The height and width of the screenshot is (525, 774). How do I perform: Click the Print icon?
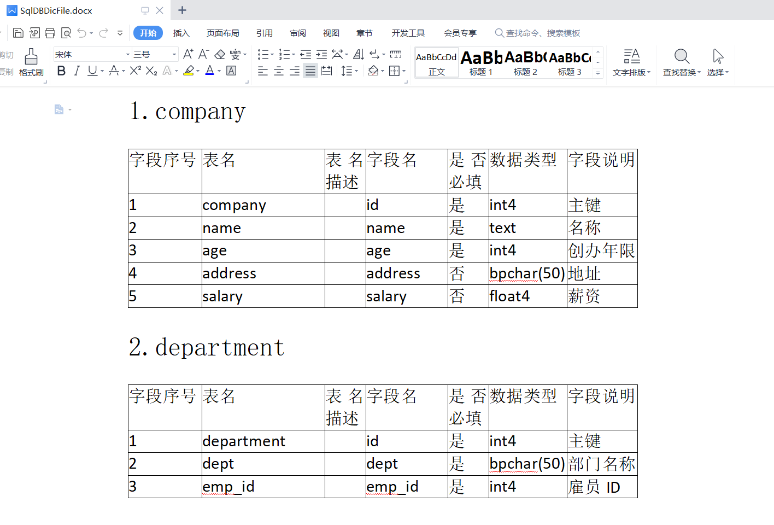(x=50, y=33)
